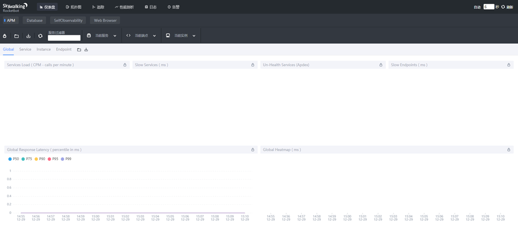Viewport: 518px width, 248px height.
Task: Click the Global Response Latency title
Action: (44, 149)
